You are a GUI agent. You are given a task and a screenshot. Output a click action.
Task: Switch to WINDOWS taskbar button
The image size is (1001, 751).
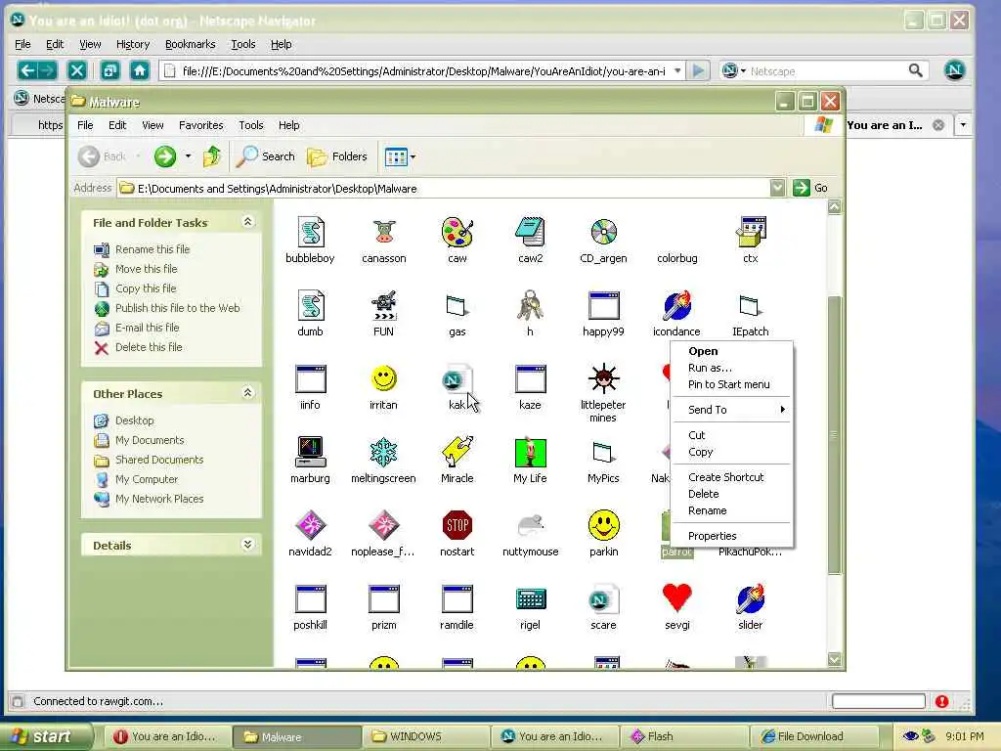(426, 736)
